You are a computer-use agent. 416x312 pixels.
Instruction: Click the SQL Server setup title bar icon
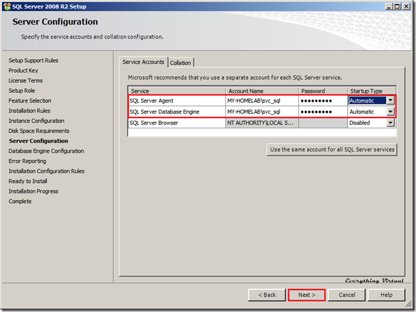pos(7,6)
